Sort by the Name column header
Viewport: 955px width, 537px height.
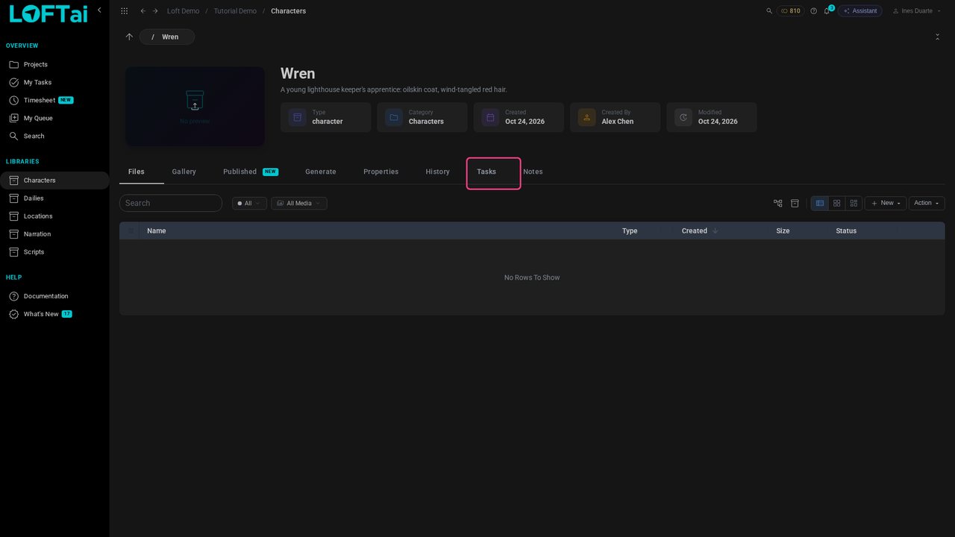click(157, 230)
